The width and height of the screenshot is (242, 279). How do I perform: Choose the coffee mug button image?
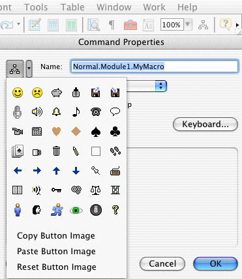37,152
